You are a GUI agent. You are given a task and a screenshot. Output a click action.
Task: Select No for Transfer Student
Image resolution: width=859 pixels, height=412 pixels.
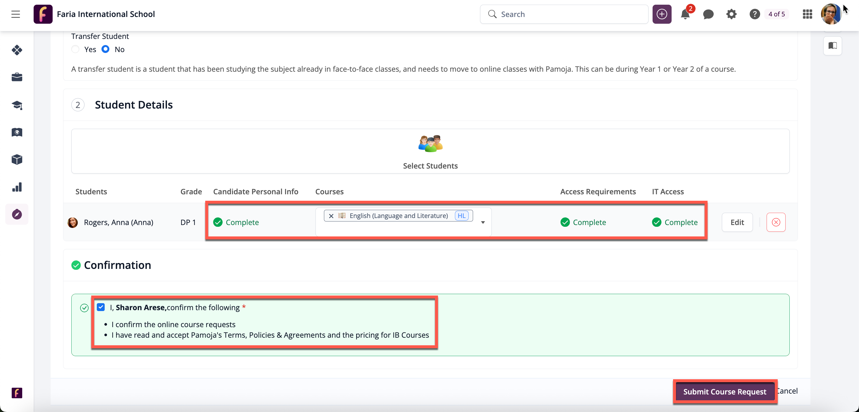click(x=105, y=49)
